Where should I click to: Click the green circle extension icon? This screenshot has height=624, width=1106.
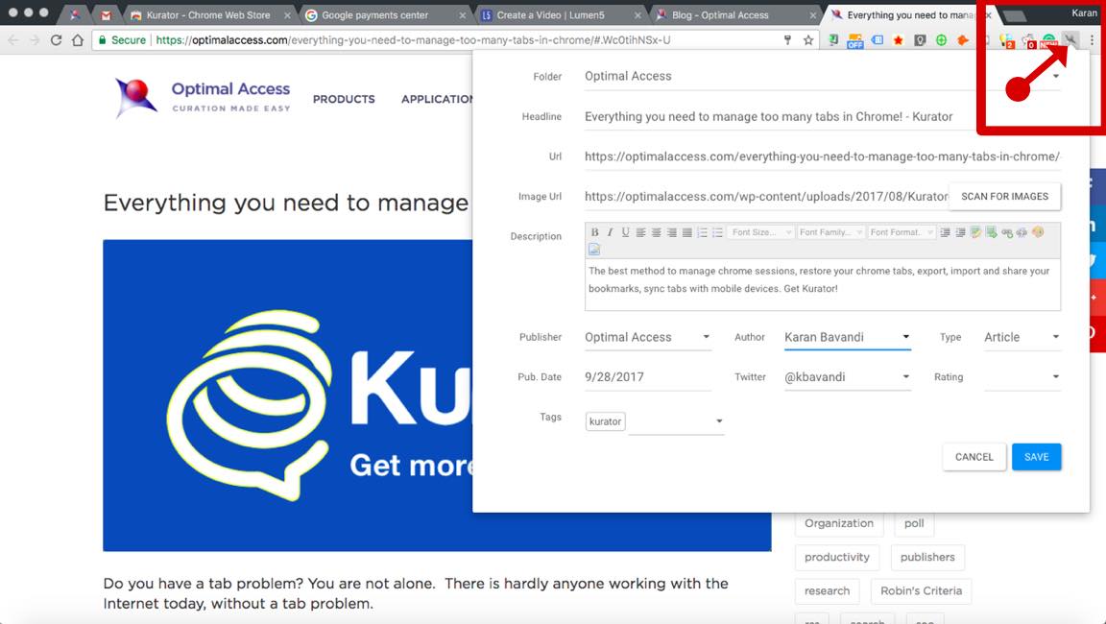[x=941, y=40]
